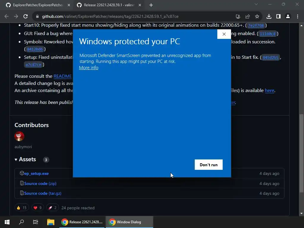Open a new browser tab
The height and width of the screenshot is (228, 304).
coord(151,5)
